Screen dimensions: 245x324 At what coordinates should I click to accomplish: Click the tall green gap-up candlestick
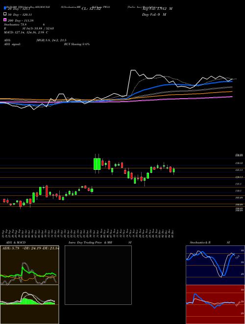click(95, 164)
